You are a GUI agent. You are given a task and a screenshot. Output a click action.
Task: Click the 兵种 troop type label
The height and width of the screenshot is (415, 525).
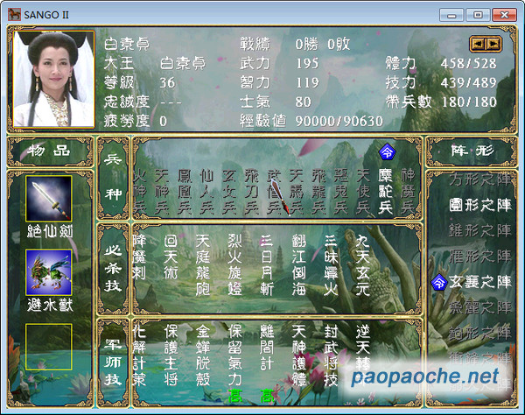point(113,178)
